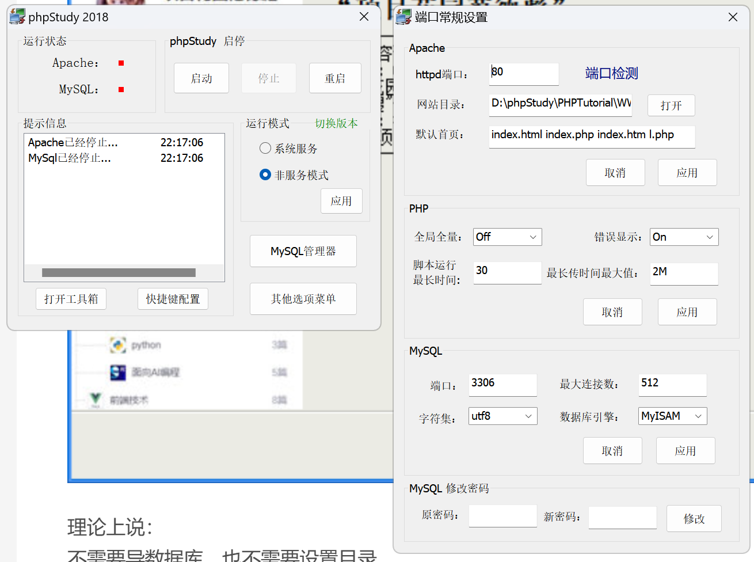Click the 端口检测 link
This screenshot has width=754, height=562.
pos(612,73)
